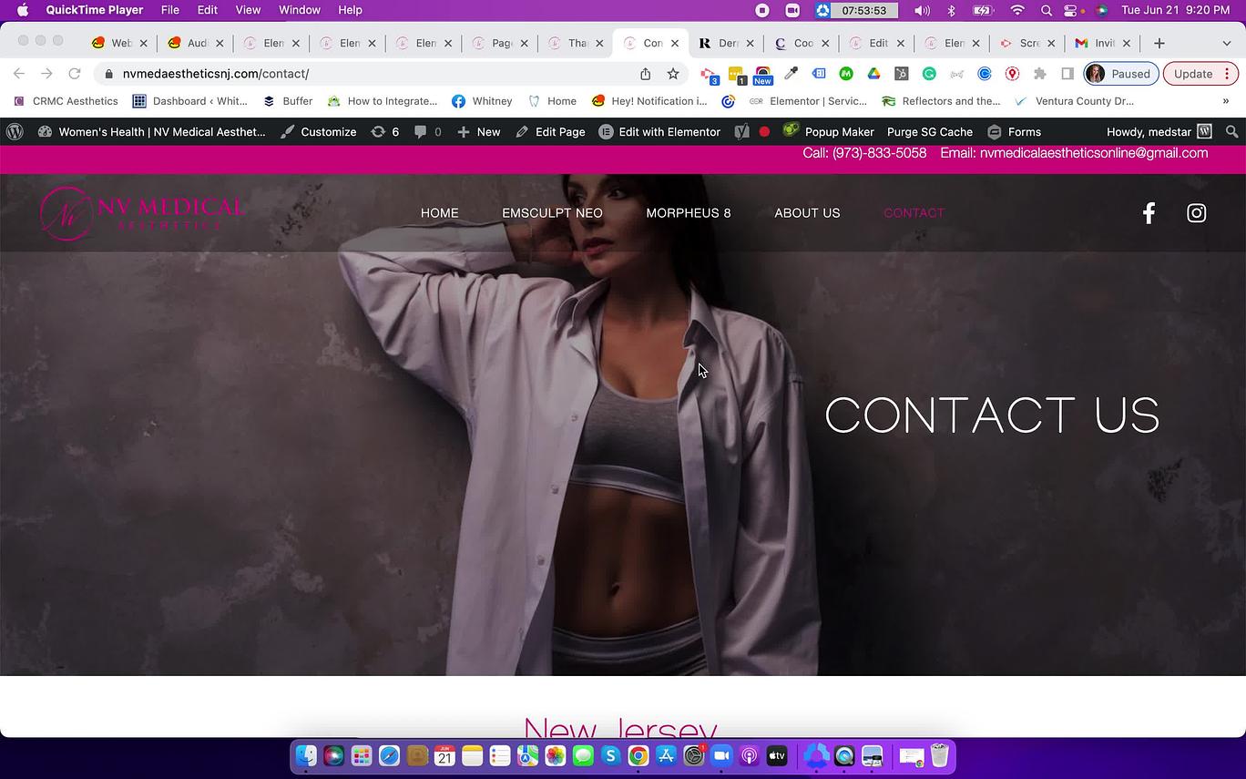1246x779 pixels.
Task: Bookmark this page with the star icon
Action: click(x=673, y=74)
